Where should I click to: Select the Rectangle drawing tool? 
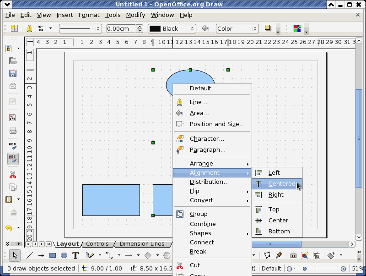pos(53,255)
